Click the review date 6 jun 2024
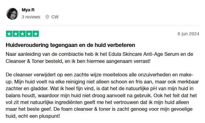The image size is (205, 123). click(188, 34)
